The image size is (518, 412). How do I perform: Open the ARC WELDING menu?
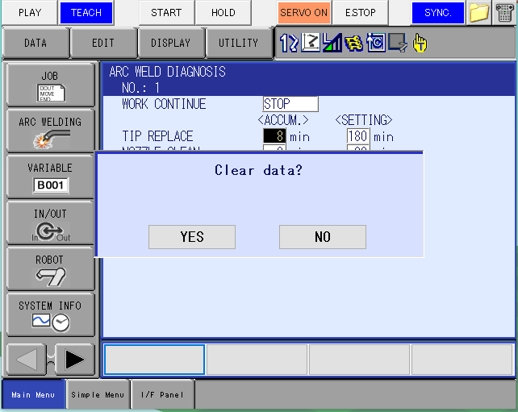coord(50,131)
